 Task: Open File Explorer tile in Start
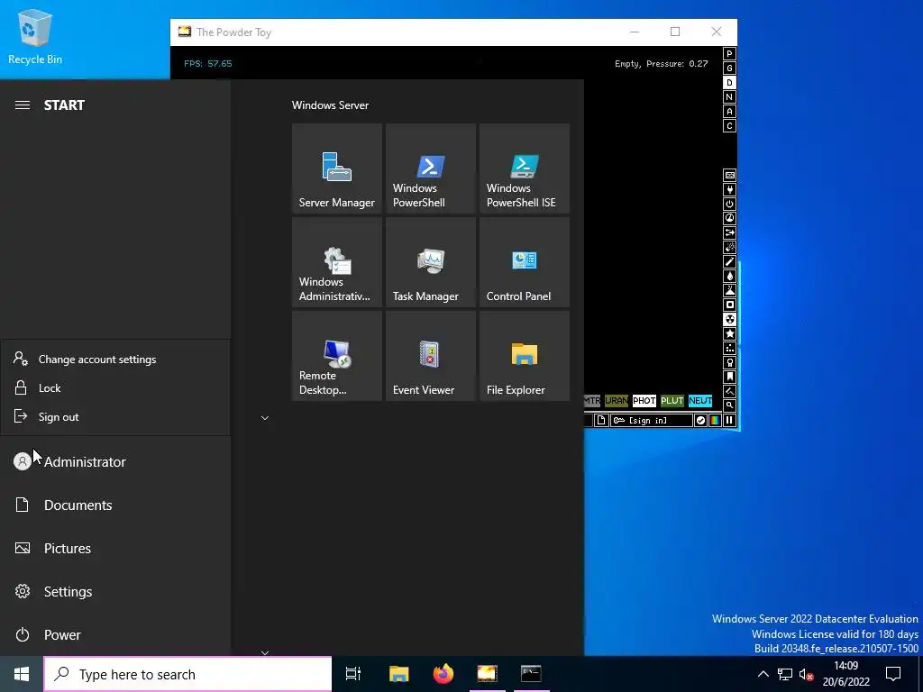coord(524,355)
